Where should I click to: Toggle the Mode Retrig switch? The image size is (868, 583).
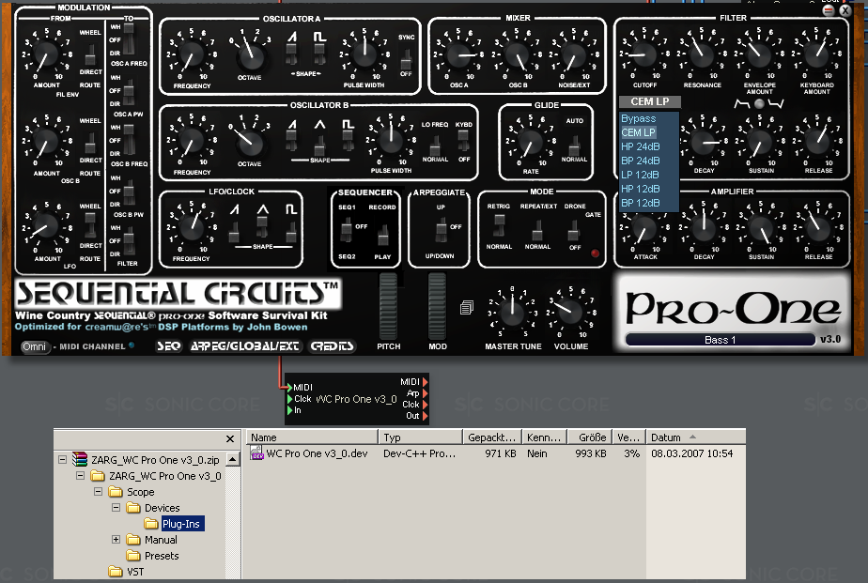[500, 227]
